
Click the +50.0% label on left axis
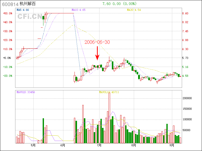click(x=8, y=13)
